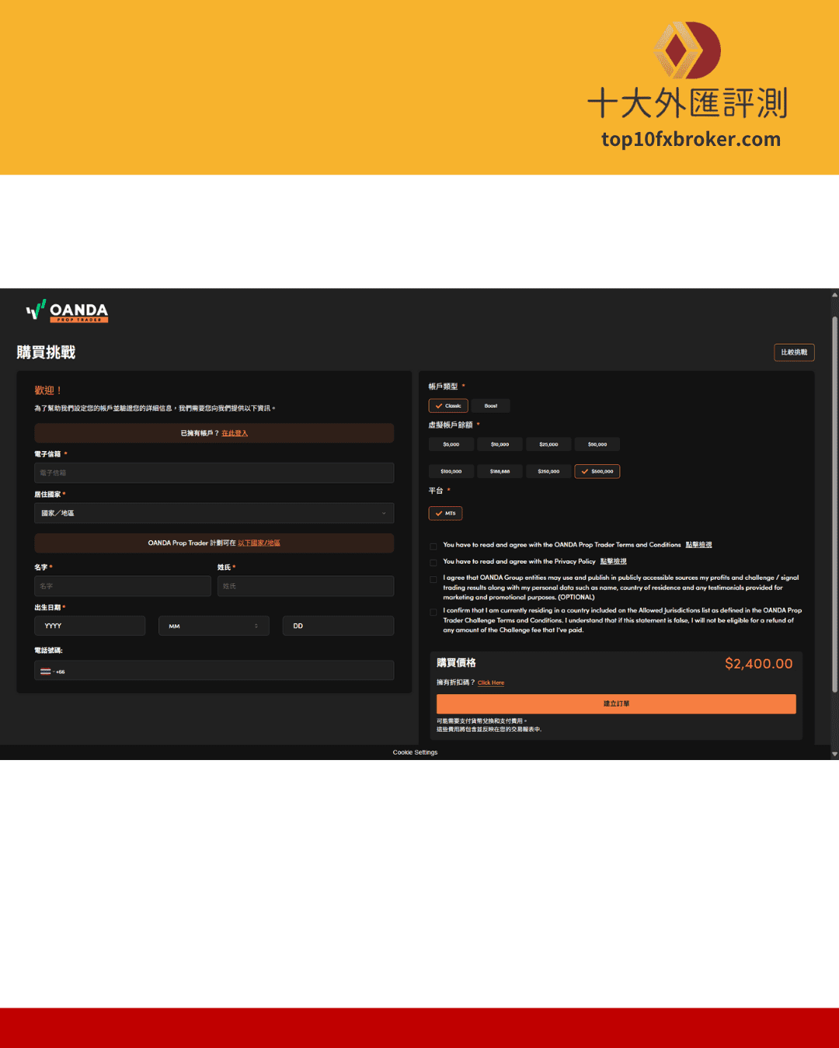Click the OANDA Prop Trader logo
839x1048 pixels.
68,311
